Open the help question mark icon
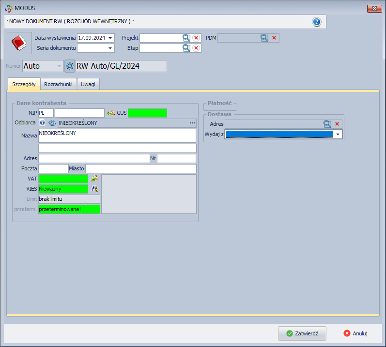The image size is (386, 347). point(317,22)
